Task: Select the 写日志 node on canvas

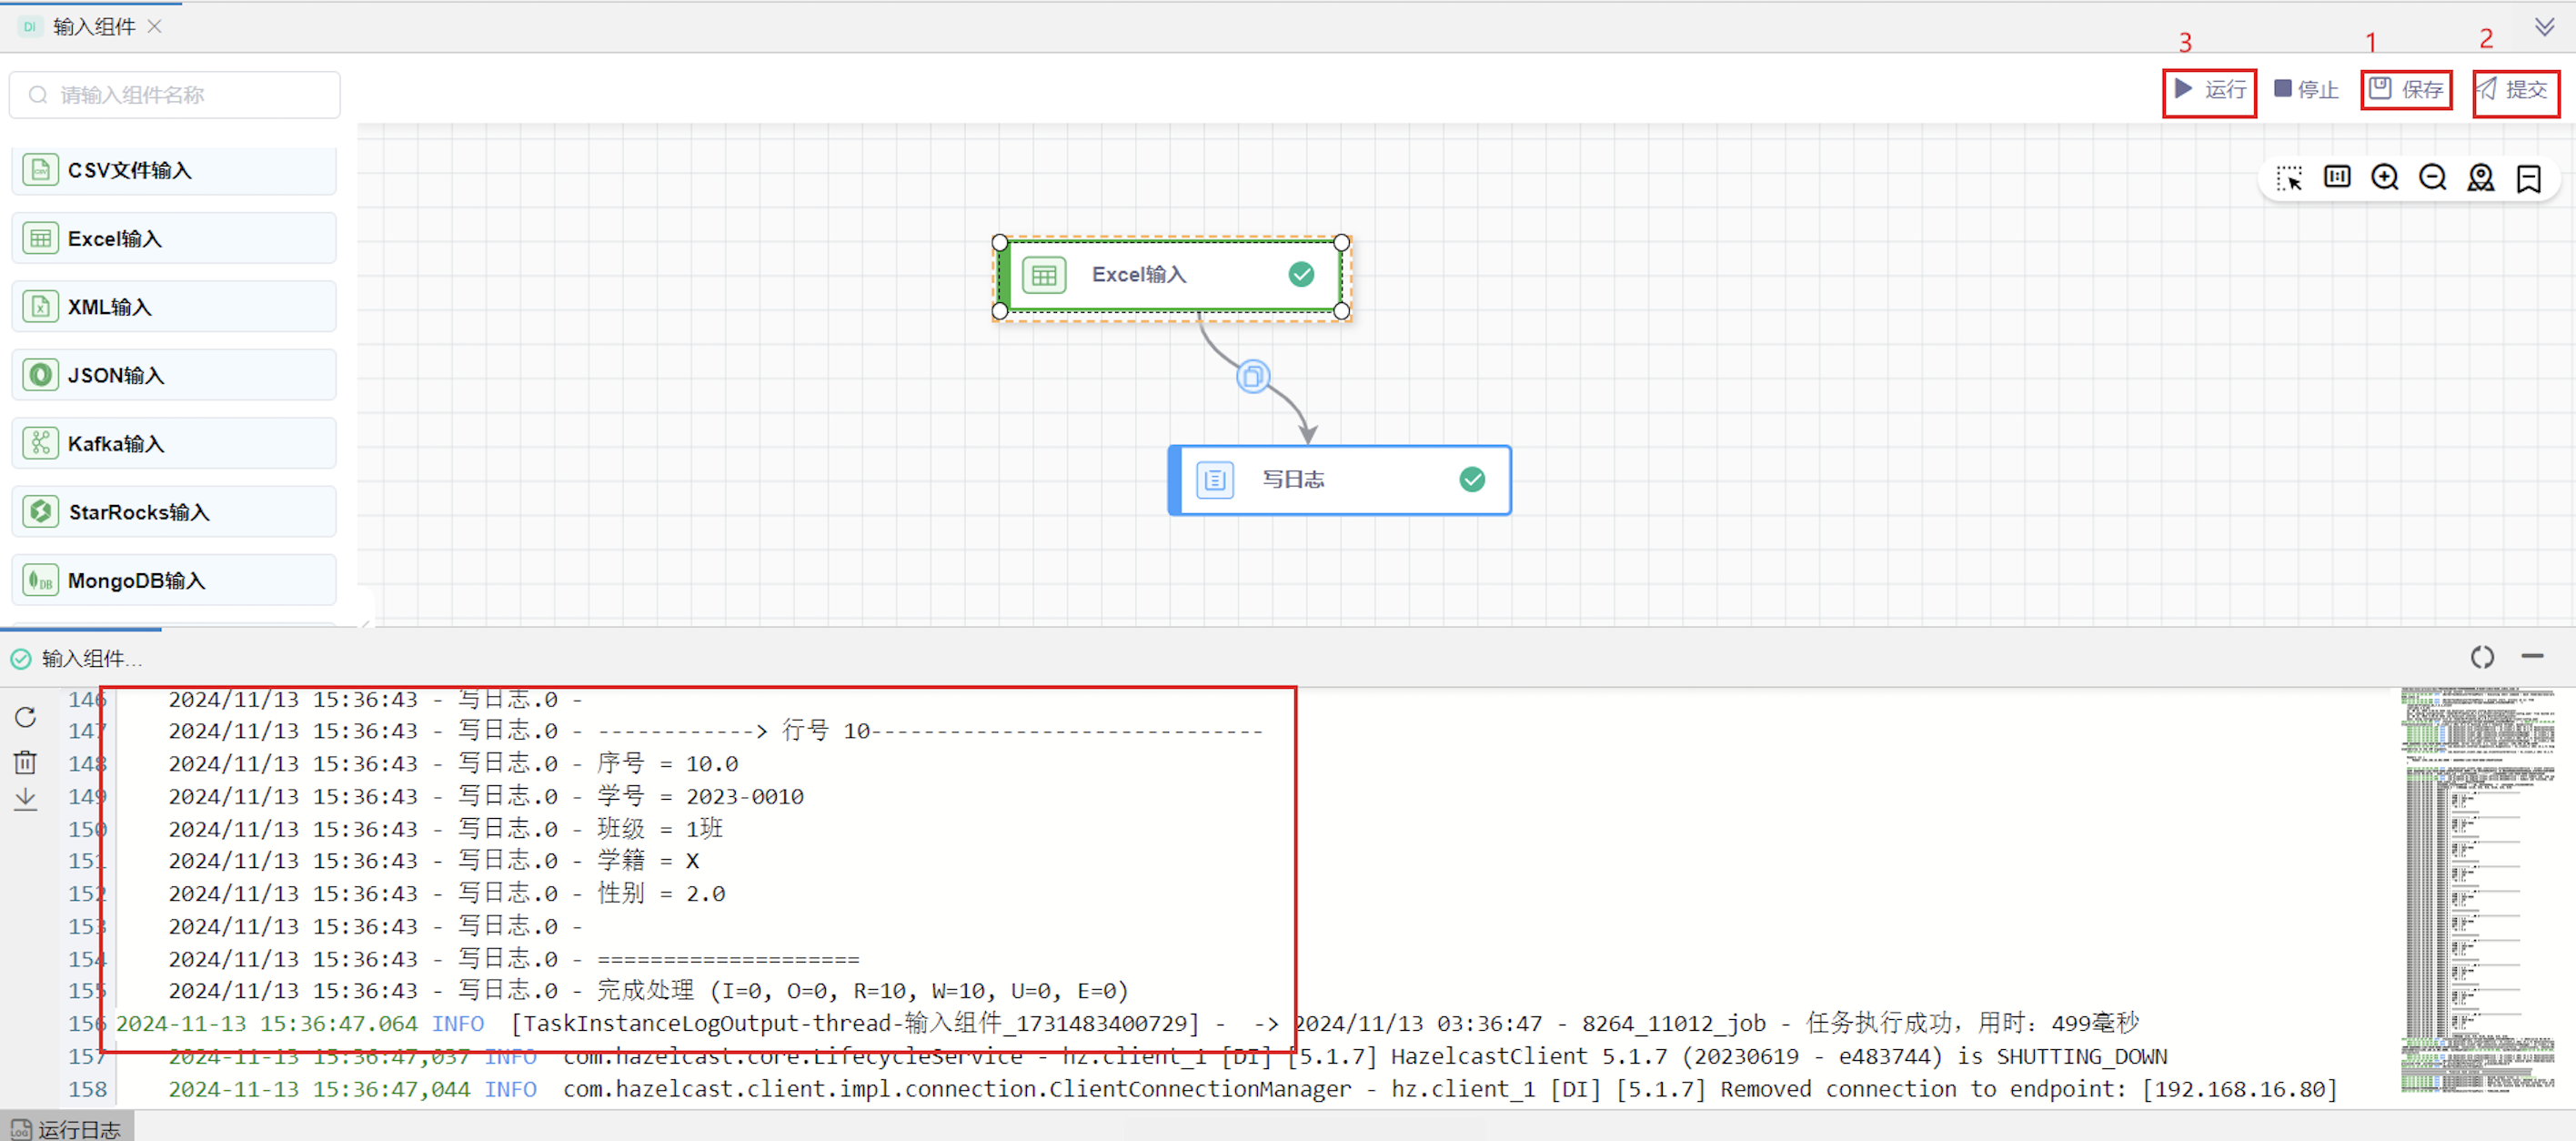Action: click(x=1338, y=480)
